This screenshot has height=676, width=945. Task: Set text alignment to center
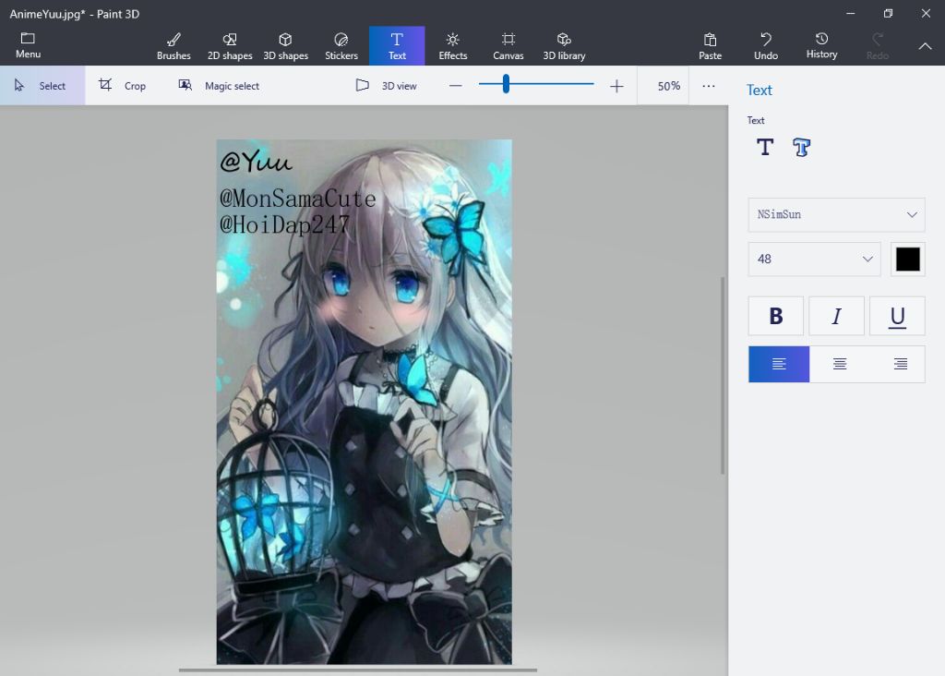pyautogui.click(x=840, y=364)
